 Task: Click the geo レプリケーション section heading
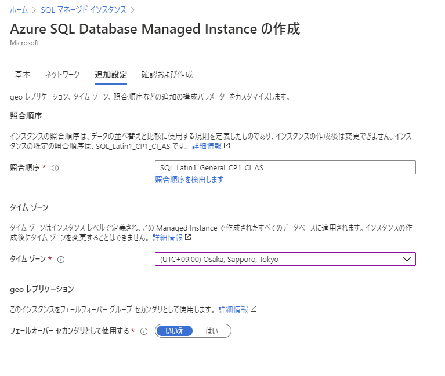pyautogui.click(x=42, y=289)
